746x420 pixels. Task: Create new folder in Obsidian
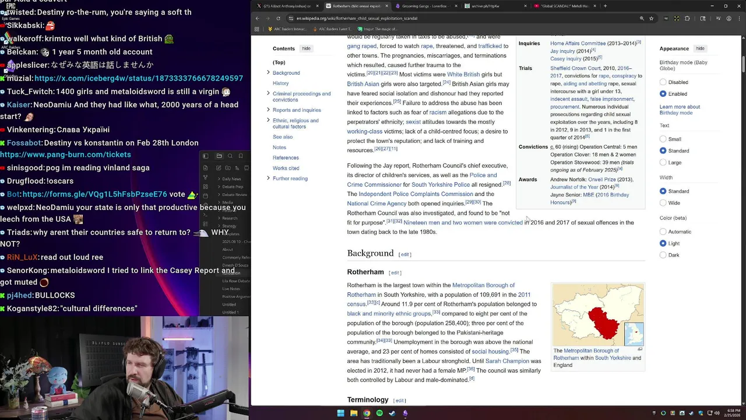[x=228, y=168]
